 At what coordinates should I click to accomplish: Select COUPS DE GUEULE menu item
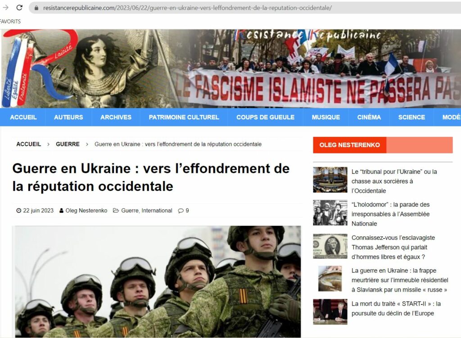[266, 117]
